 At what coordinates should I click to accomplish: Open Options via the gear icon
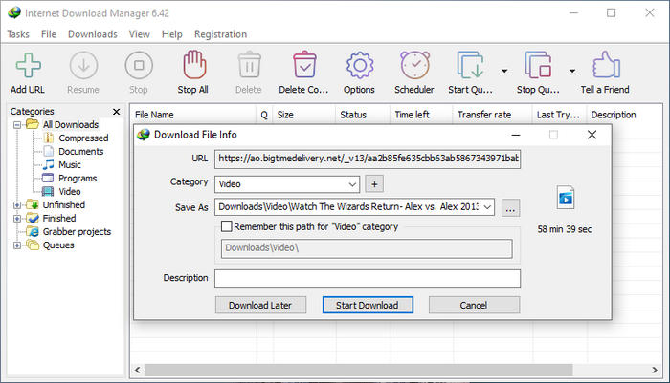(x=359, y=65)
